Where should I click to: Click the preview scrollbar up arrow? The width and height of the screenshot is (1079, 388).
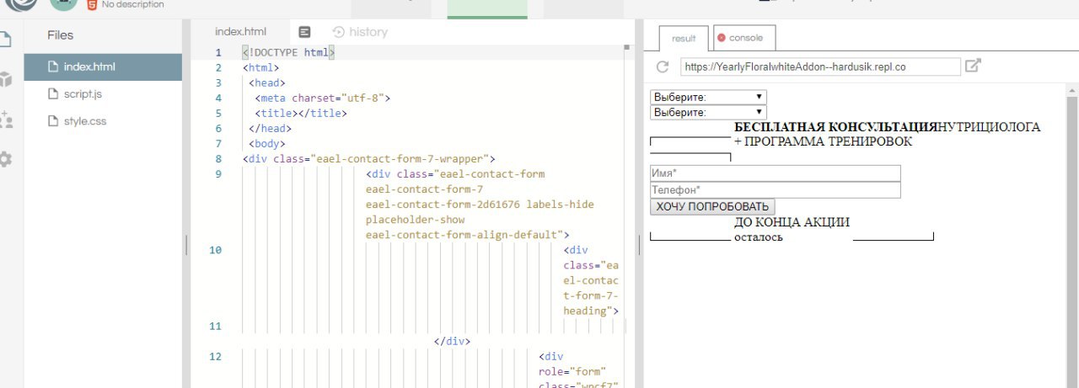click(x=1072, y=89)
